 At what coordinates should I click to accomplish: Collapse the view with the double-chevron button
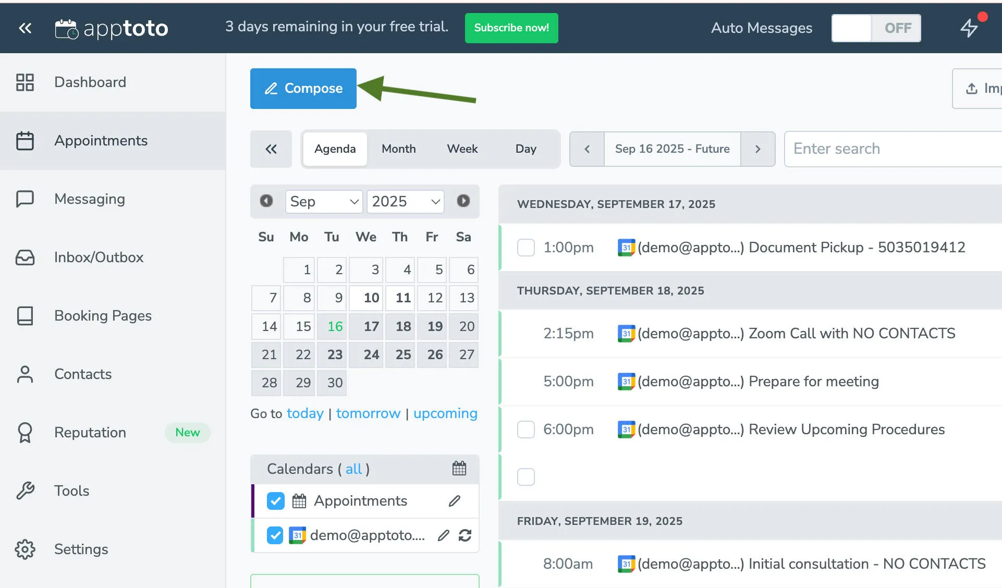click(271, 149)
